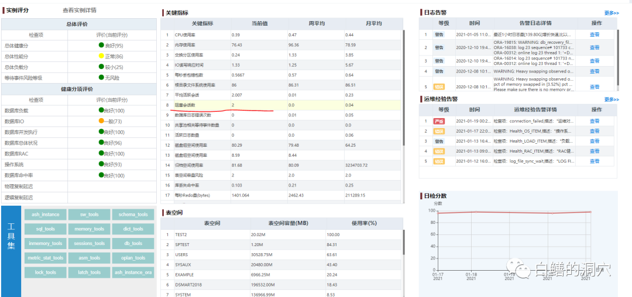Click 警告 badge on ORA-16014 log alarm
632x297 pixels.
pos(439,61)
